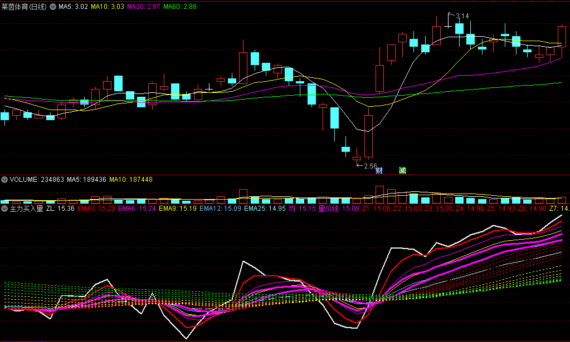
Task: Click the Z1: 15.06 label
Action: click(x=377, y=209)
